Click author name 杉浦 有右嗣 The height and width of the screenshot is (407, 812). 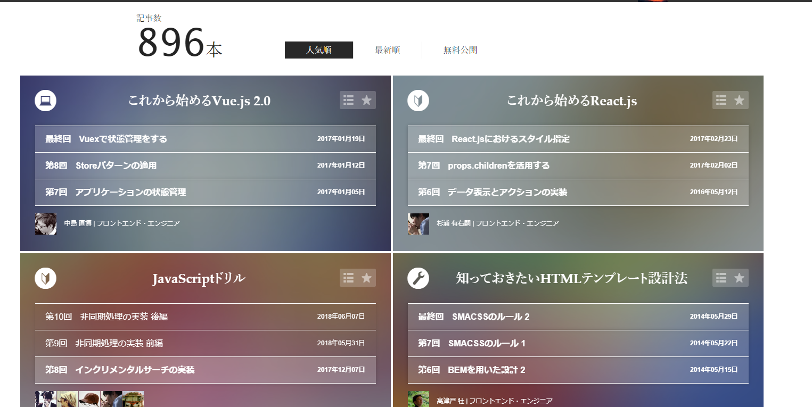(x=454, y=223)
